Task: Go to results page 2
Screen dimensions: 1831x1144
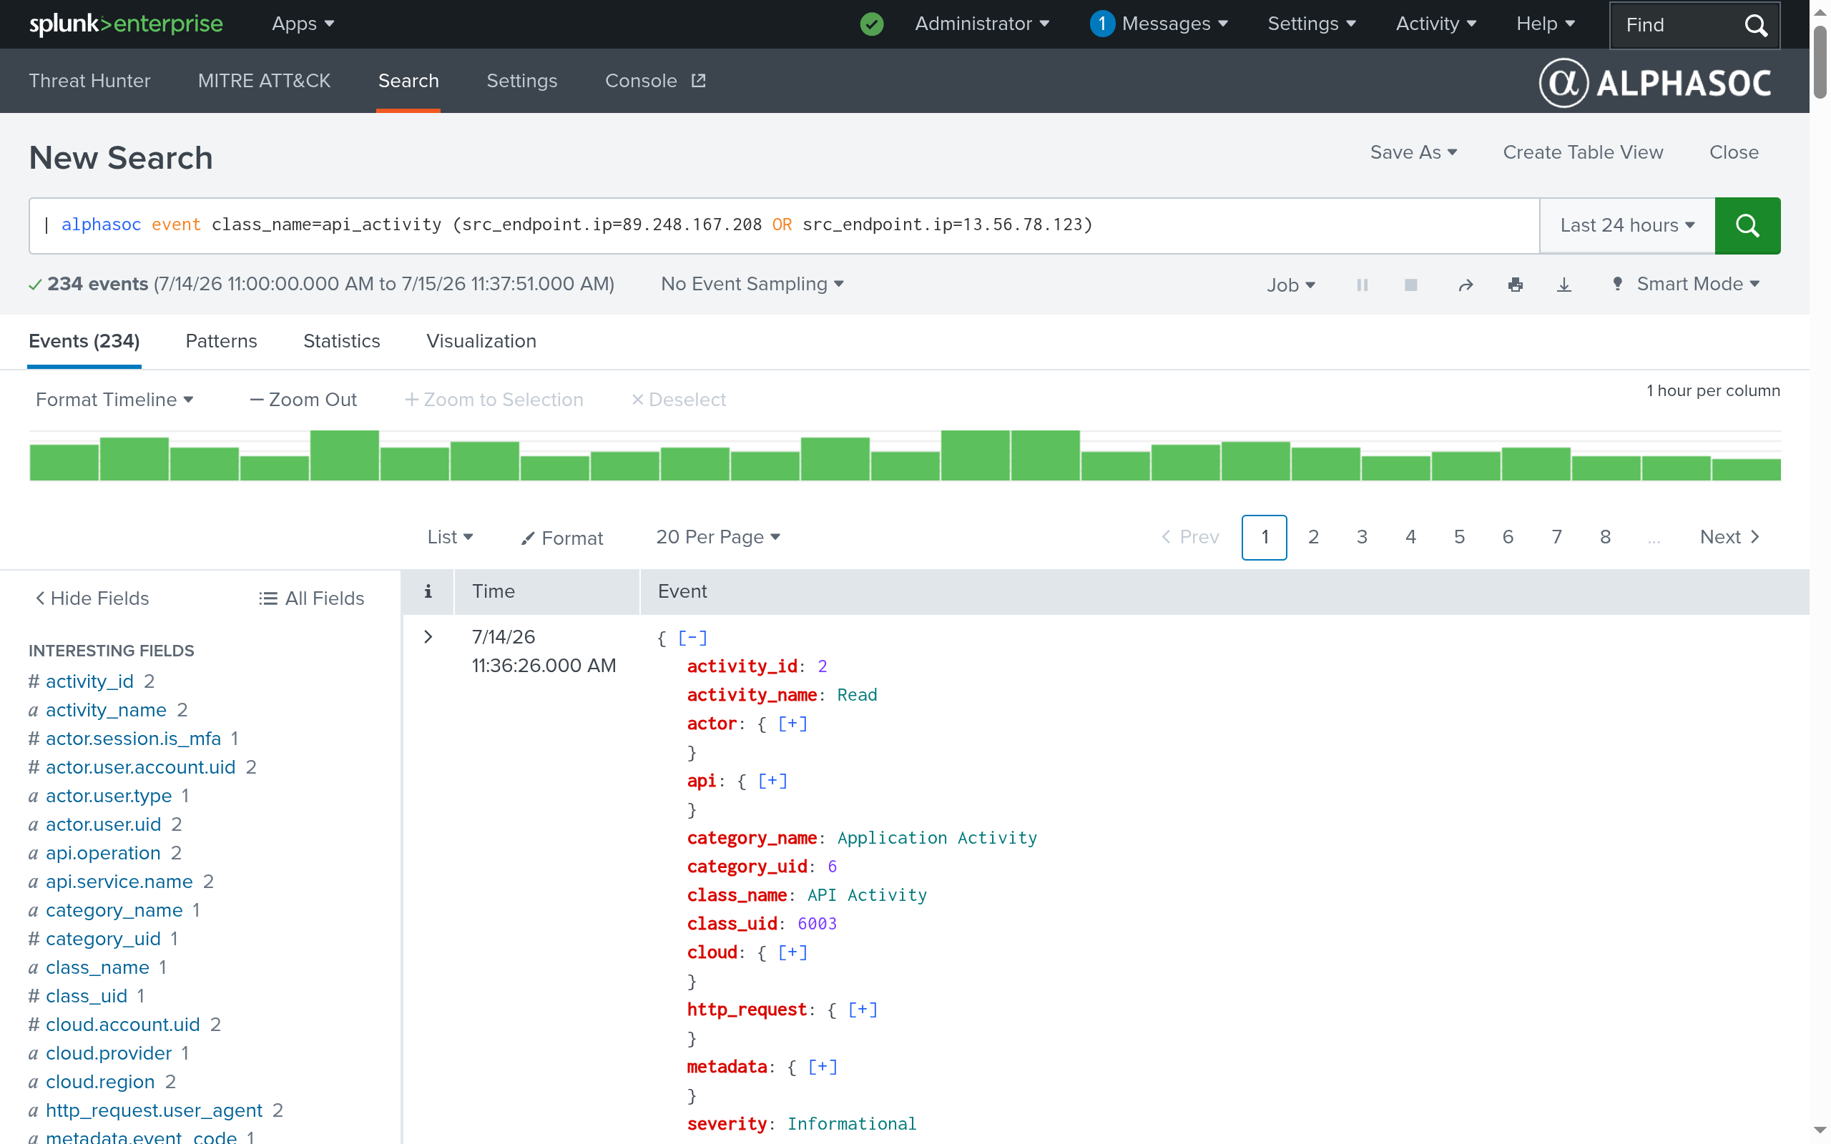Action: coord(1313,537)
